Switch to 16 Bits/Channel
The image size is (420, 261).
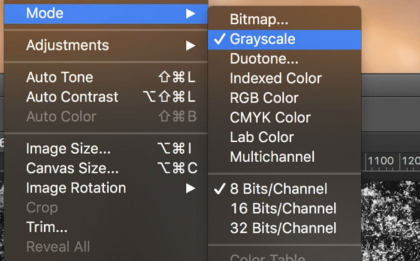283,208
